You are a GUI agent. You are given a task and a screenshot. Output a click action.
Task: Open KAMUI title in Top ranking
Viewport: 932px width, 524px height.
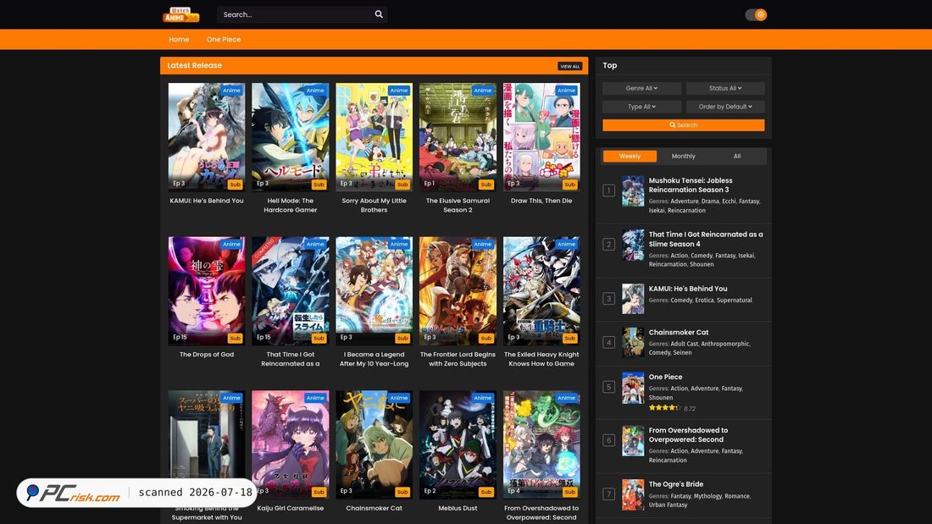pyautogui.click(x=688, y=289)
